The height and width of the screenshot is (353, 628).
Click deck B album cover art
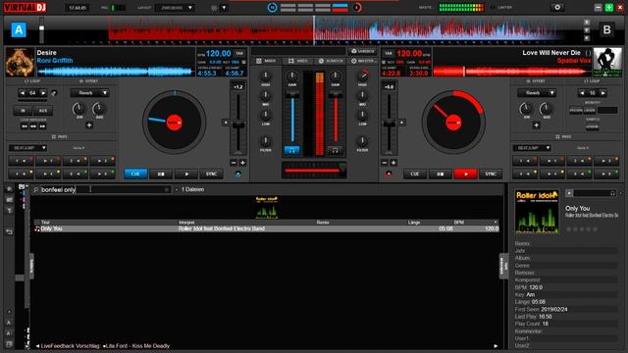607,62
